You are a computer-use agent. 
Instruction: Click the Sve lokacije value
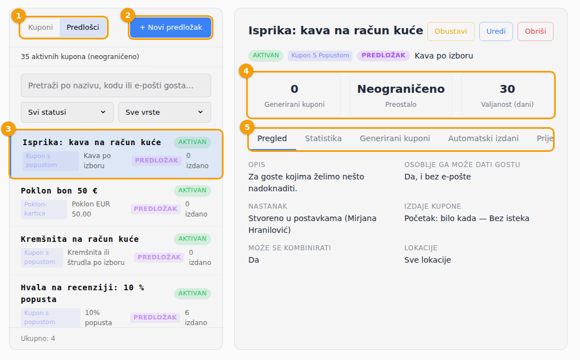427,260
